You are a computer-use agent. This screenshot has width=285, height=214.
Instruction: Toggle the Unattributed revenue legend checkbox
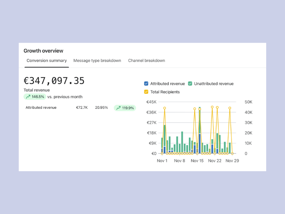[190, 83]
